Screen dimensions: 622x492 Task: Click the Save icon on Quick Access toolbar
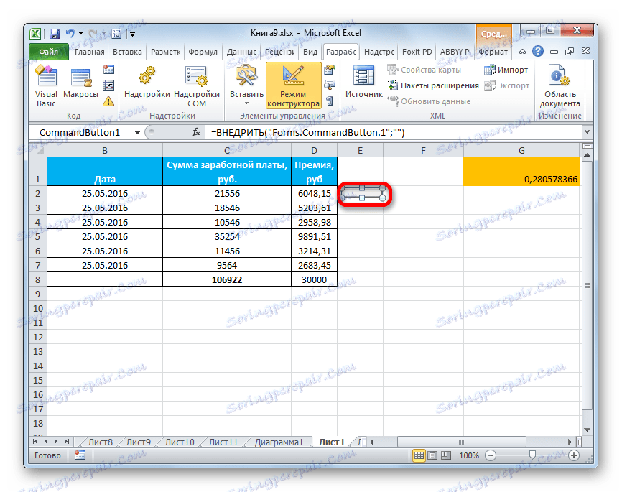(53, 33)
